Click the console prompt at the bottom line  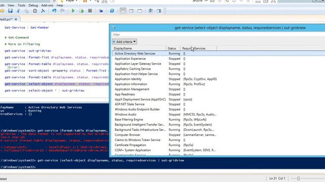[x=18, y=167]
